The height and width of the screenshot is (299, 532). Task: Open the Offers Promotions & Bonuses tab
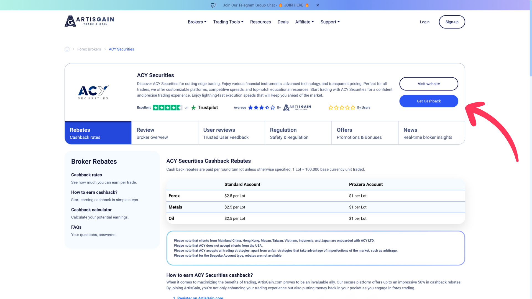click(x=365, y=133)
